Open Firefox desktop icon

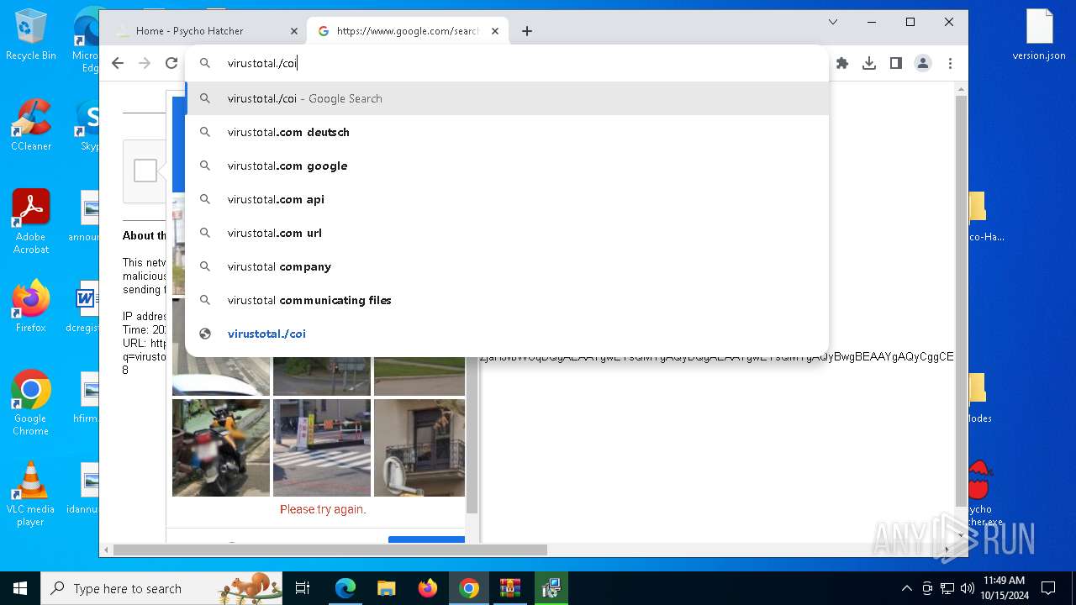point(31,307)
